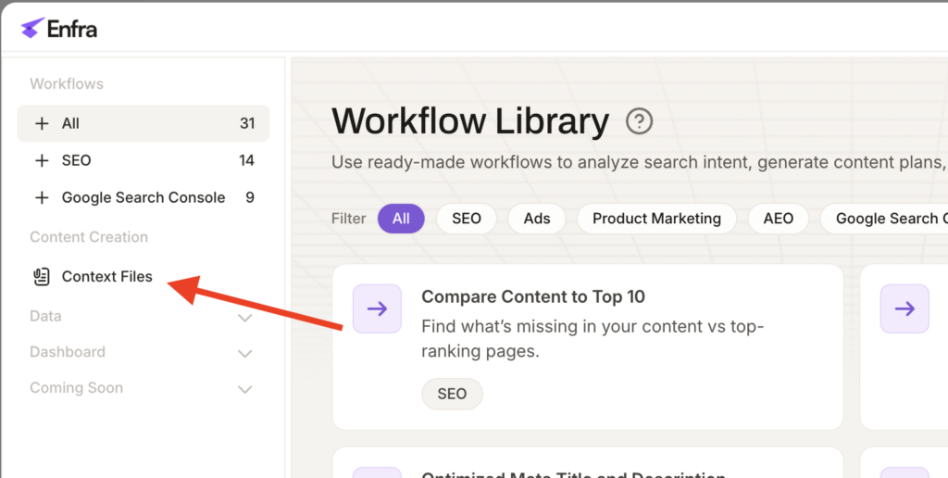Click the Context Files document icon
The width and height of the screenshot is (948, 478).
(41, 276)
